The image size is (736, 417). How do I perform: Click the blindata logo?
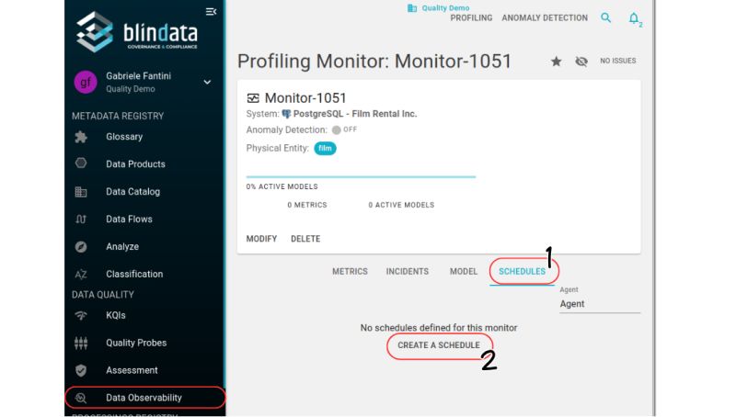click(137, 32)
